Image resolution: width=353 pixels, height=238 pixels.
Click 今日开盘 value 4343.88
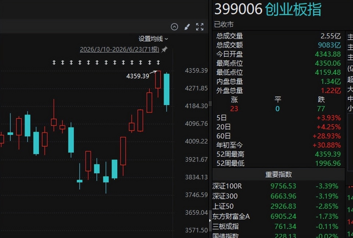328,54
